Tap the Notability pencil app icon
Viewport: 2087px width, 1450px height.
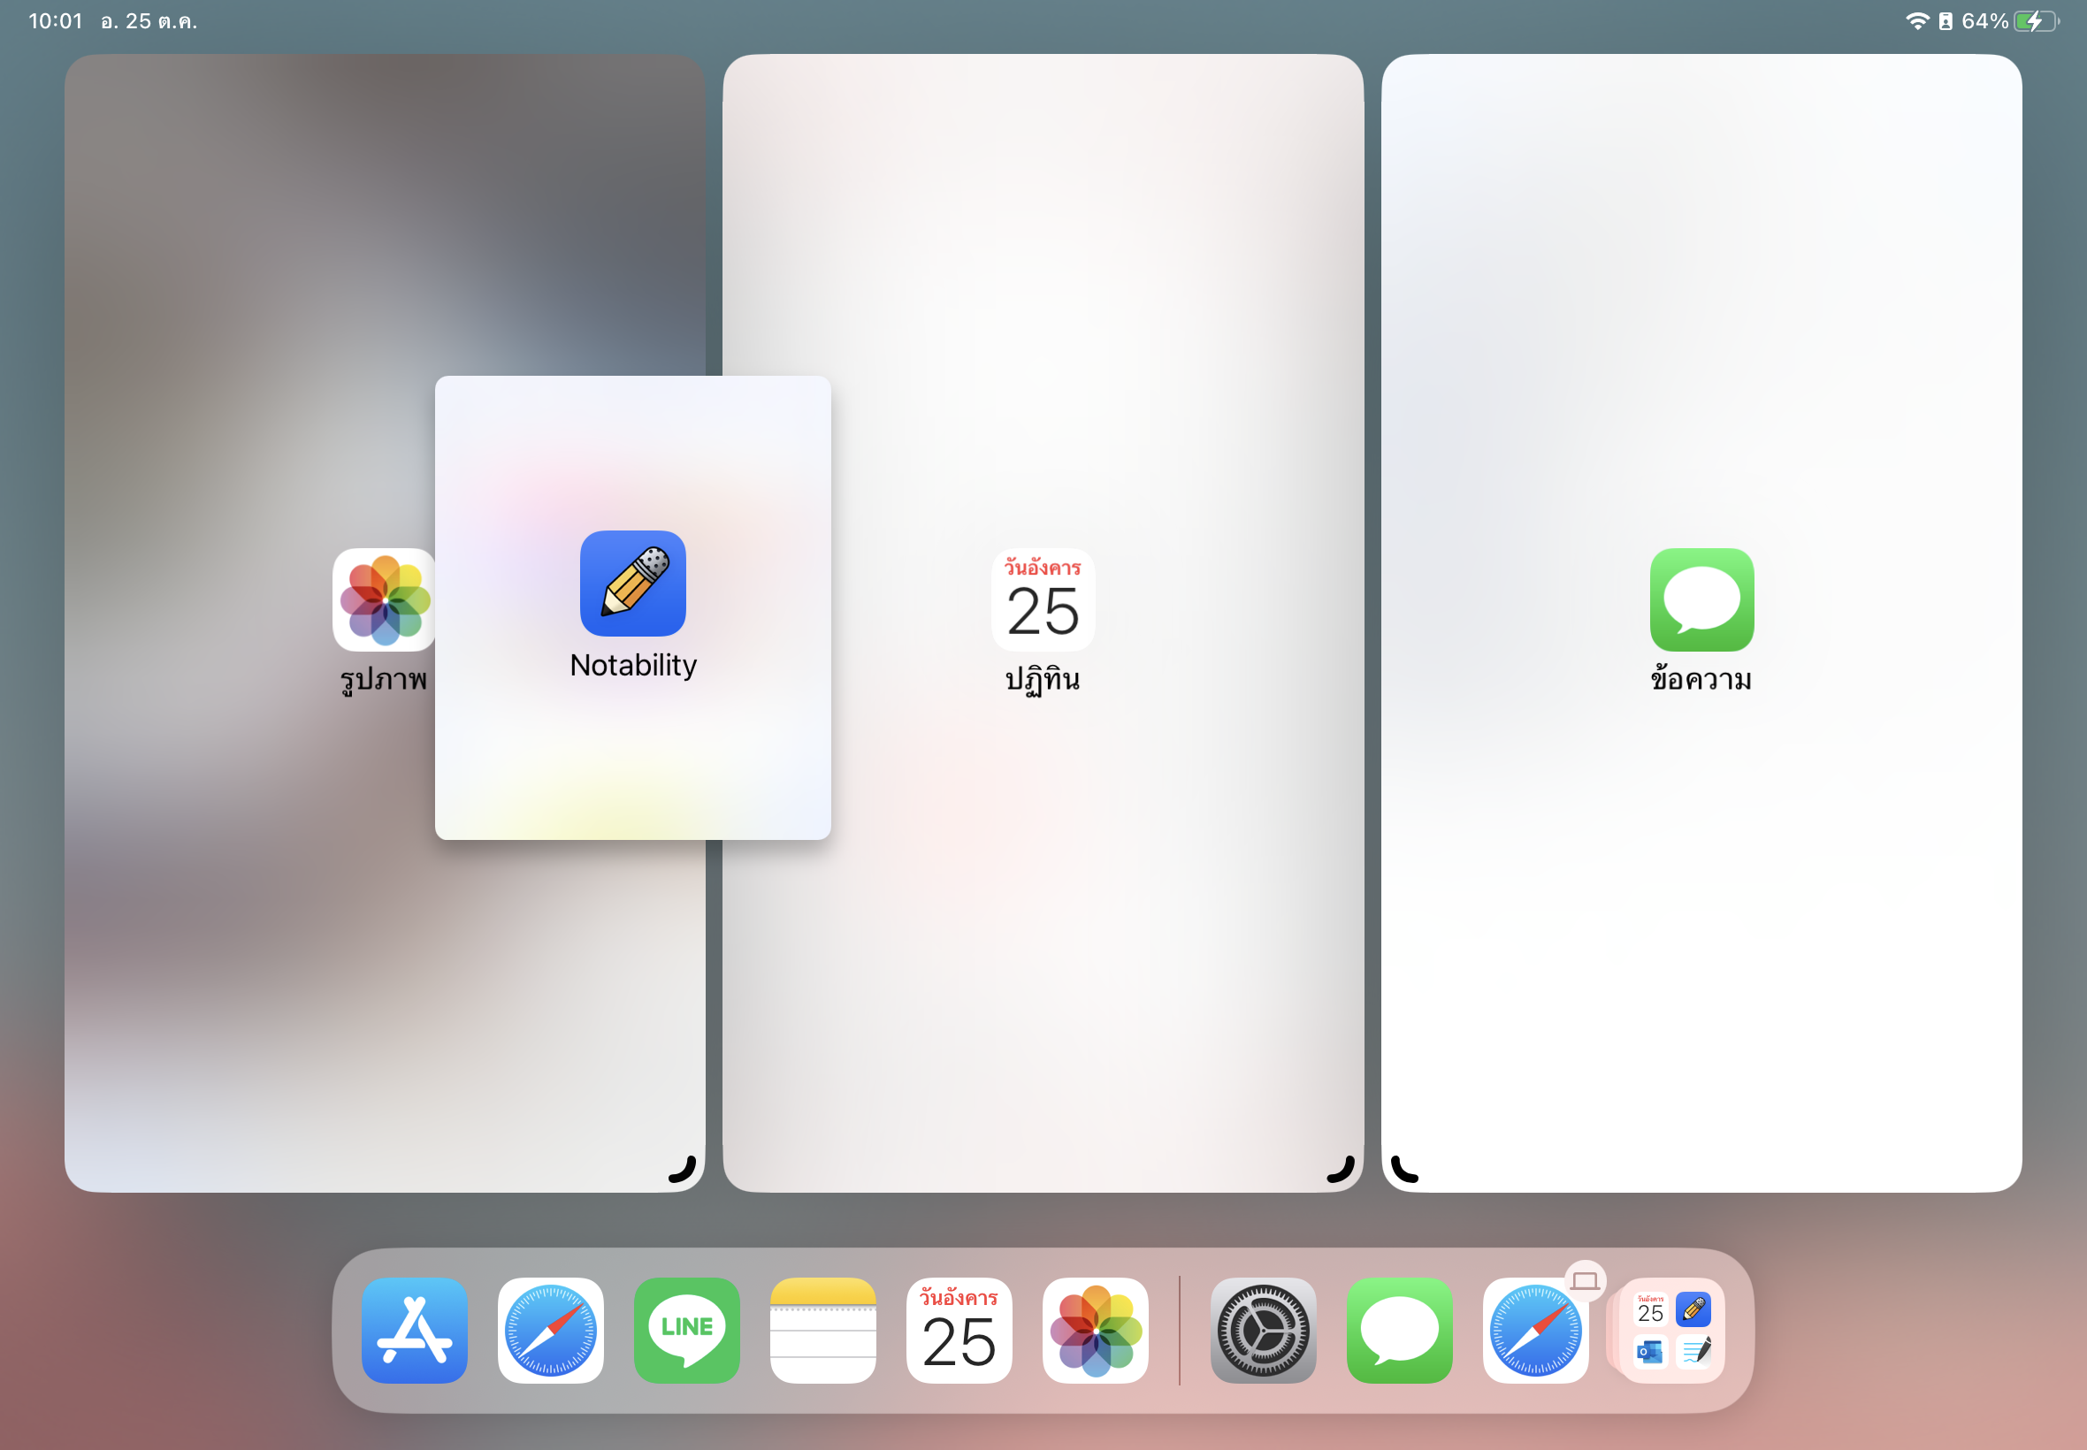click(x=633, y=584)
